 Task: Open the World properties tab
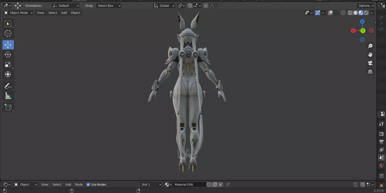click(x=381, y=166)
